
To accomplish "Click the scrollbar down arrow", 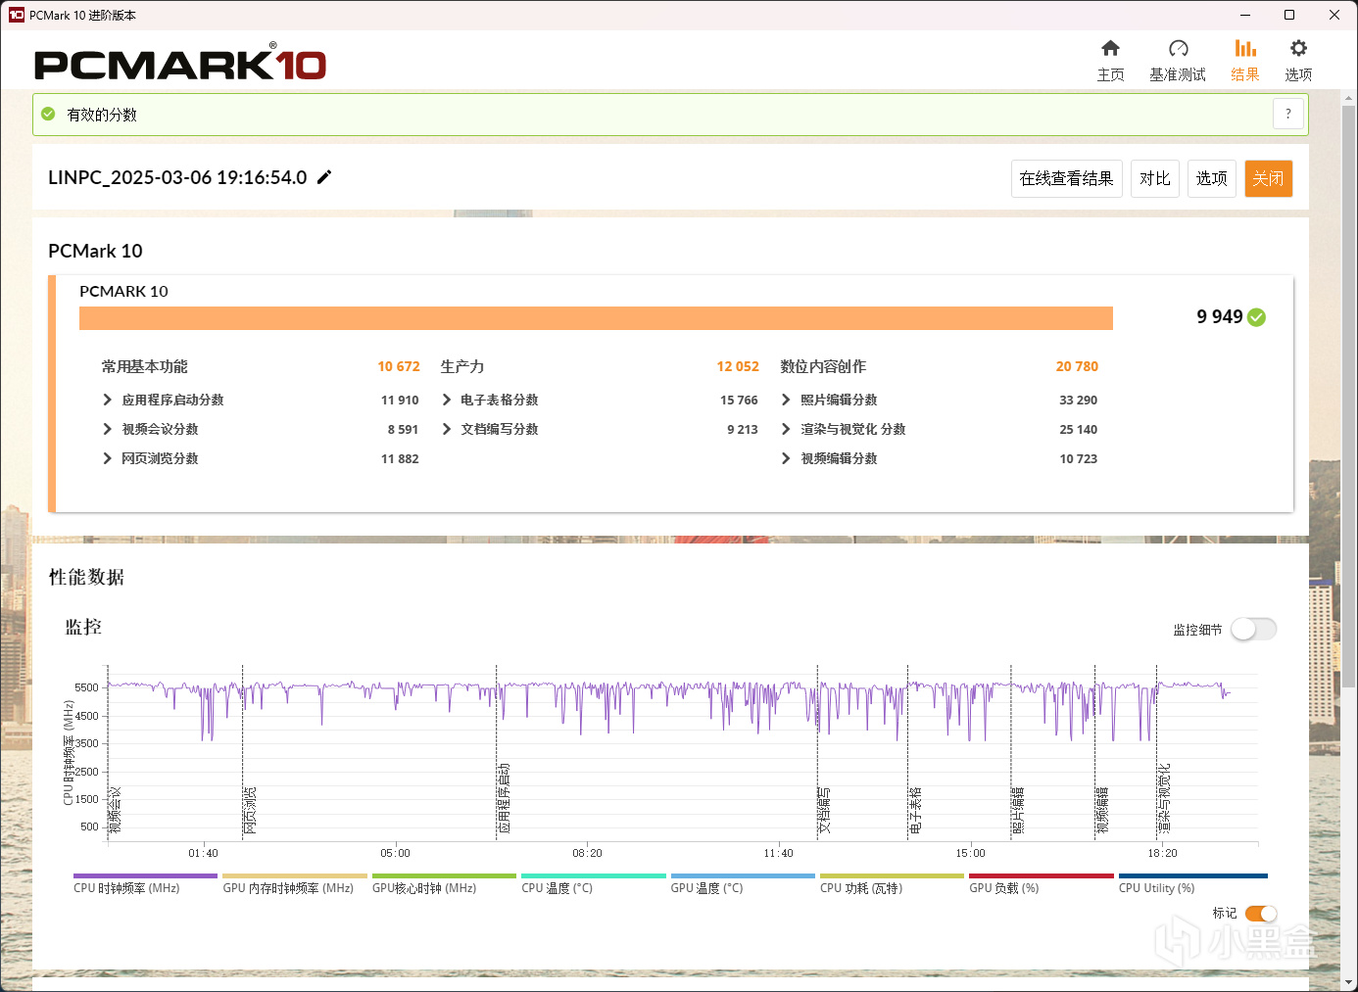I will (x=1349, y=982).
